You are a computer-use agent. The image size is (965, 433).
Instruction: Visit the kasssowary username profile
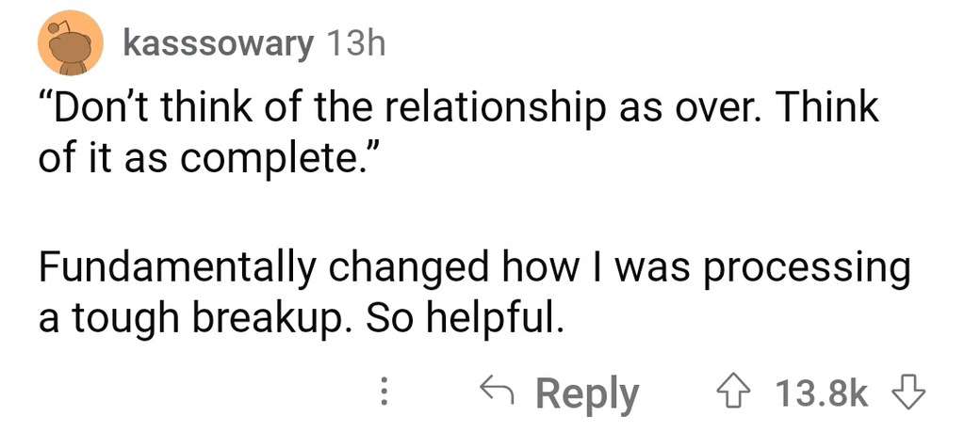tap(219, 43)
